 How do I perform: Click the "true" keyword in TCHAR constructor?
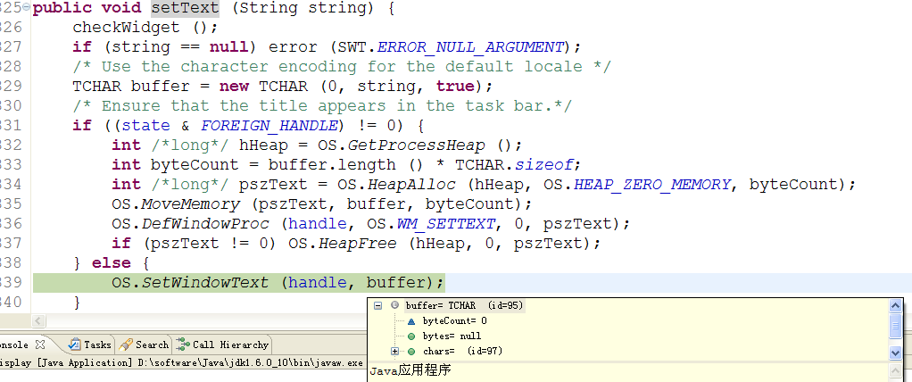[455, 86]
